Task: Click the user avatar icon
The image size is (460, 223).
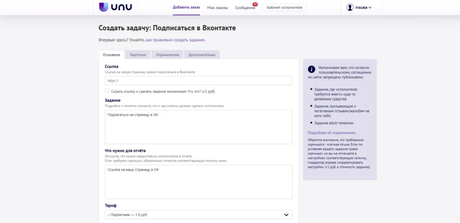Action: click(349, 7)
